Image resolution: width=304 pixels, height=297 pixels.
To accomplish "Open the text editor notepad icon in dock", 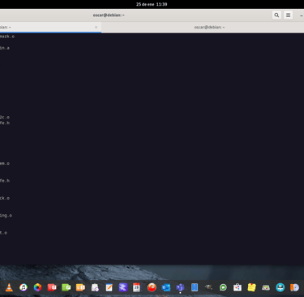I will point(109,287).
